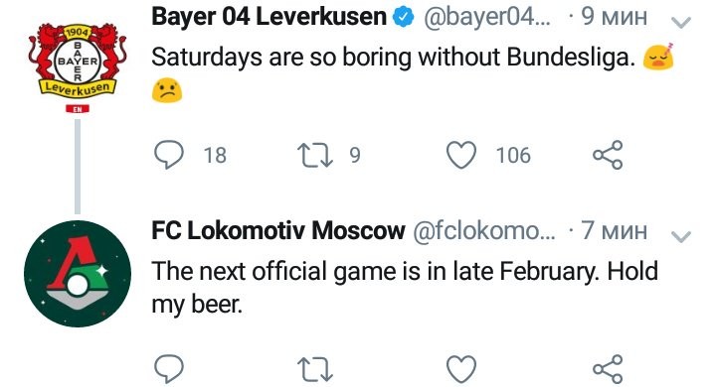Click the blue verified badge
Image resolution: width=716 pixels, height=387 pixels.
[x=403, y=17]
